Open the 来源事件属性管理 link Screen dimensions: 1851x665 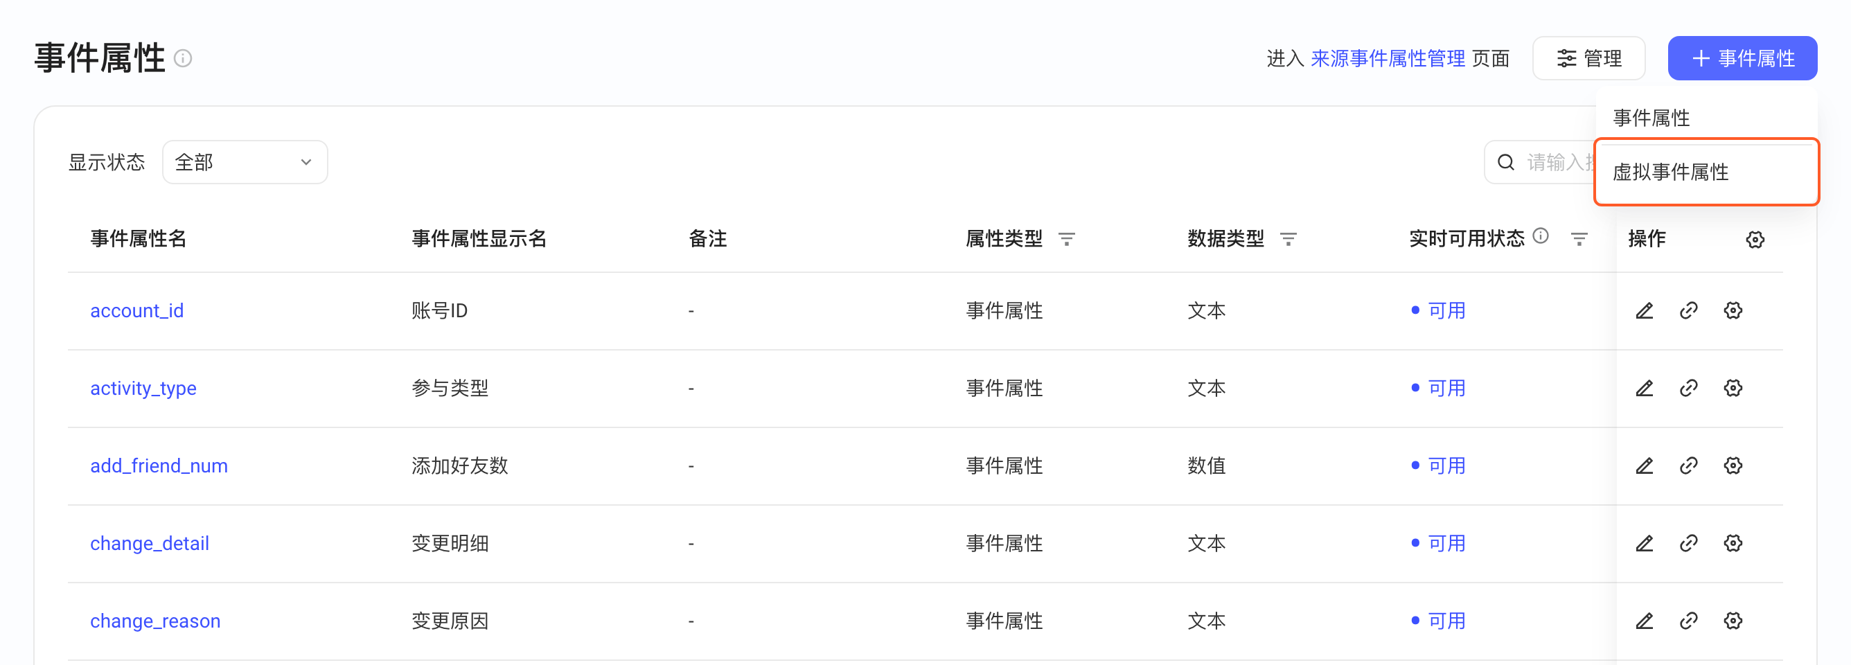tap(1388, 59)
